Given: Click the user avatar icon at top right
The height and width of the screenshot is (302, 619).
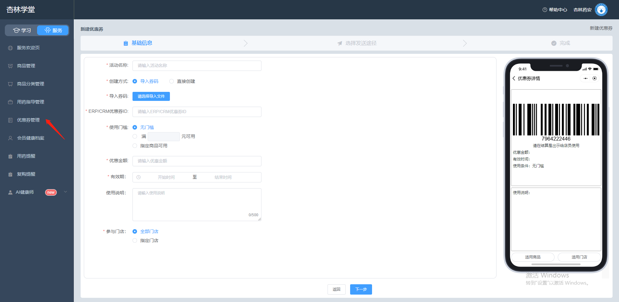Looking at the screenshot, I should coord(601,10).
